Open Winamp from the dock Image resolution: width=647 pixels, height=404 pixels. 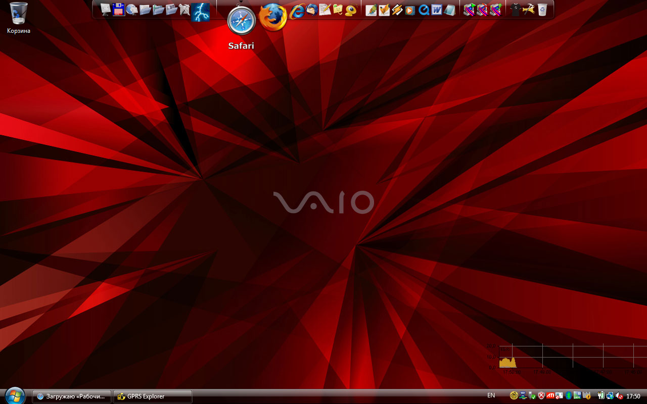[x=397, y=10]
